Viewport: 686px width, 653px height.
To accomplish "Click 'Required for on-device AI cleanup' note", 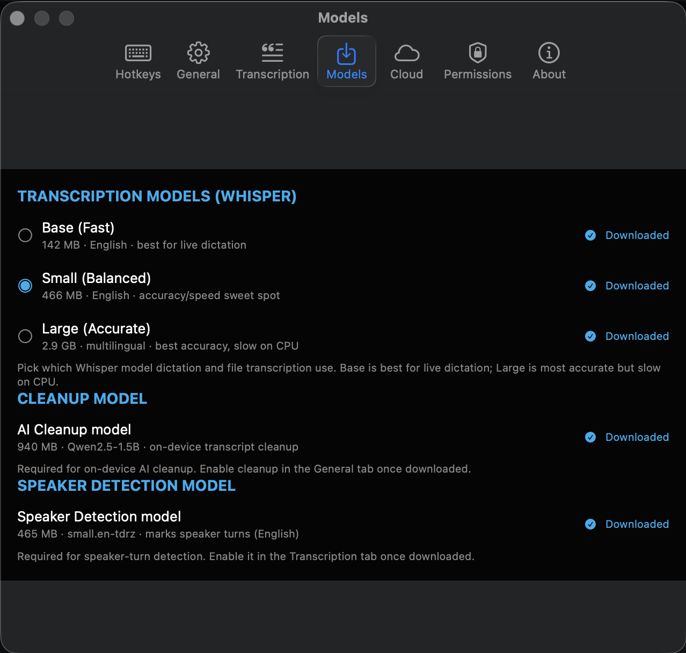I will point(244,469).
